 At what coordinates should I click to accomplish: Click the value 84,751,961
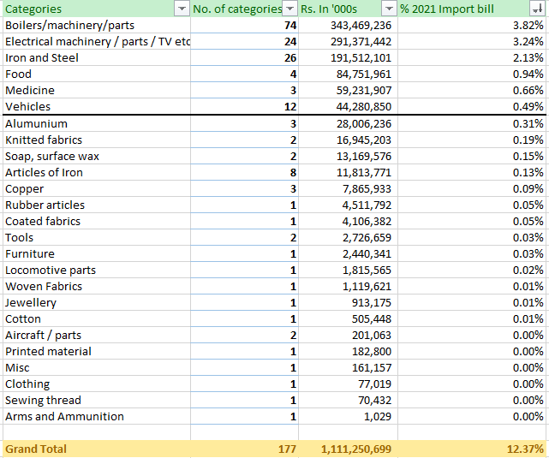pos(348,74)
